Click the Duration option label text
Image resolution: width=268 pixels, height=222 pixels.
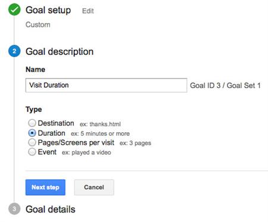pyautogui.click(x=51, y=133)
